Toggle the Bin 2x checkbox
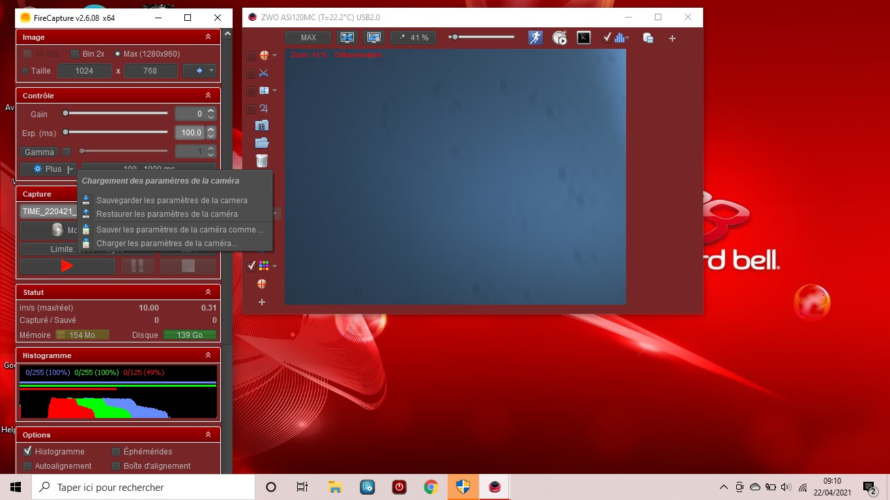890x500 pixels. point(75,54)
